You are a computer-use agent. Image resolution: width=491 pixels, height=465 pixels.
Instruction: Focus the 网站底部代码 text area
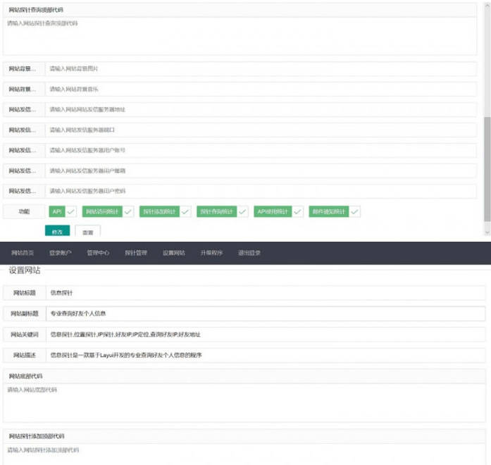[x=244, y=403]
